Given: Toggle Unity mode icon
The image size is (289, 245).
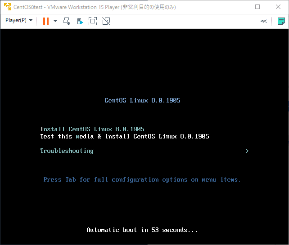Looking at the screenshot, I should point(106,21).
